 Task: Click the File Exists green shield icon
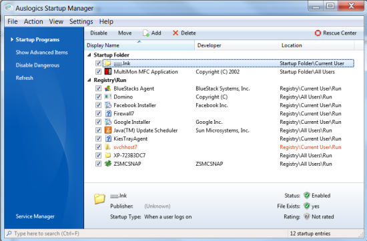point(307,206)
